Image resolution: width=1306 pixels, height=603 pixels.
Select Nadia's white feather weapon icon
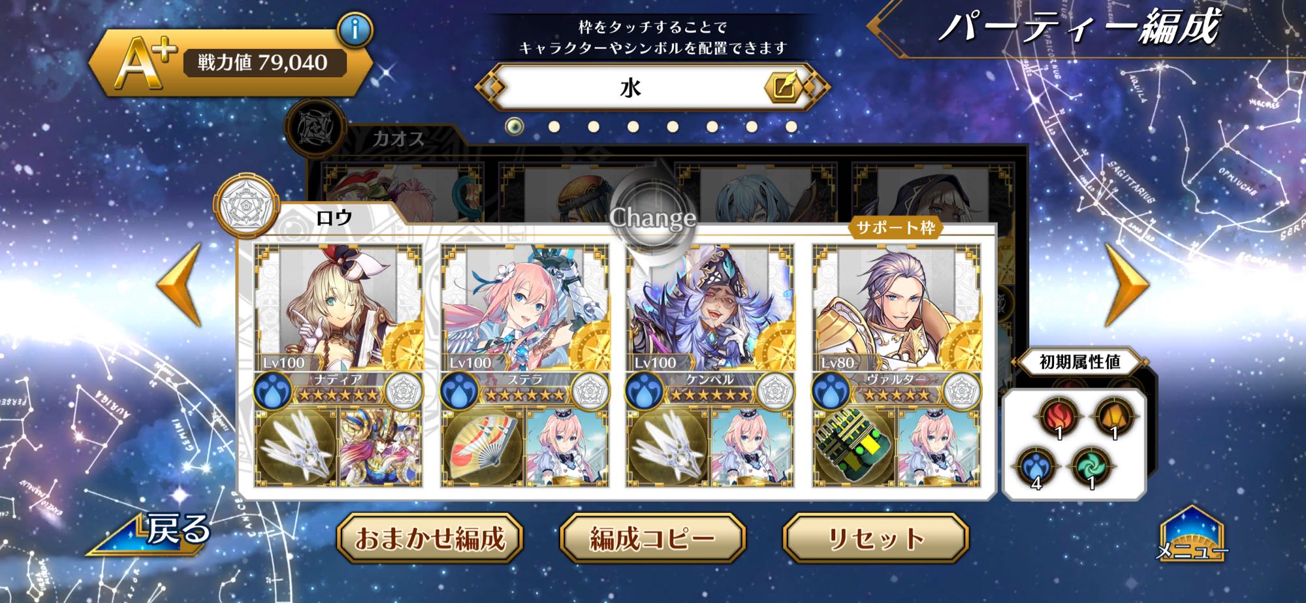tap(296, 448)
